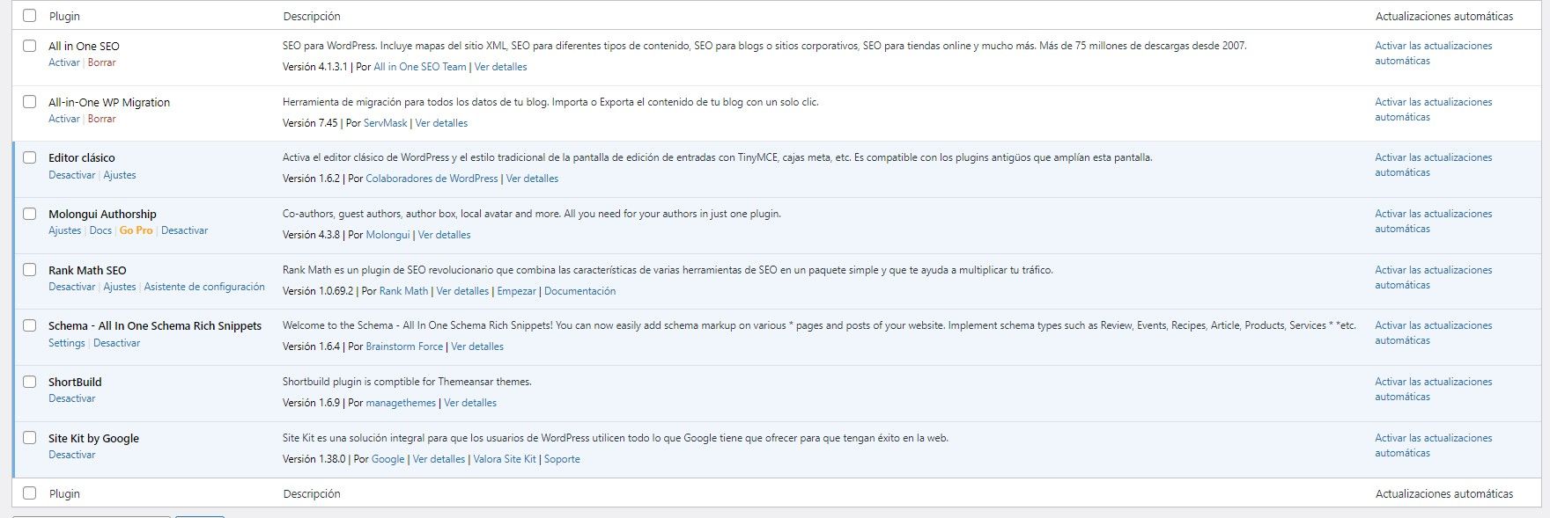Open the ServMask author link
The width and height of the screenshot is (1550, 518).
tap(386, 123)
